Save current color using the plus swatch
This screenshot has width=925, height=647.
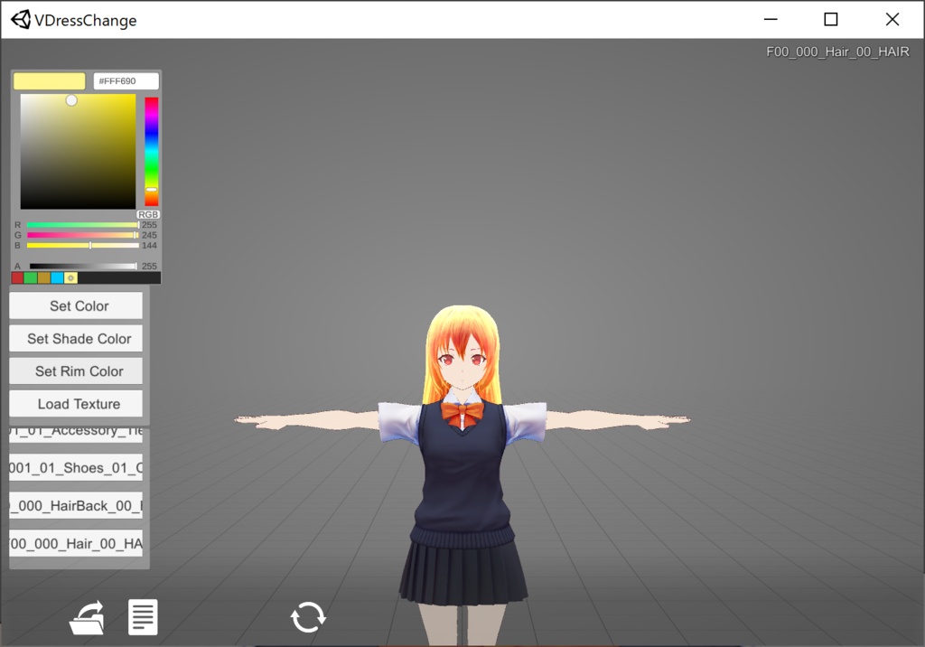pyautogui.click(x=70, y=277)
